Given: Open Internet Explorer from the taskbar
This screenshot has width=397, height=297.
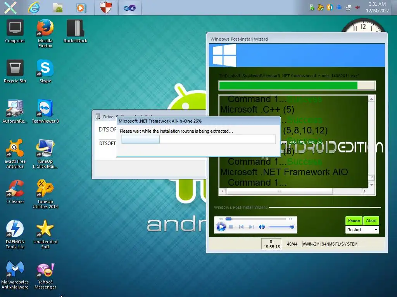Looking at the screenshot, I should [x=34, y=8].
